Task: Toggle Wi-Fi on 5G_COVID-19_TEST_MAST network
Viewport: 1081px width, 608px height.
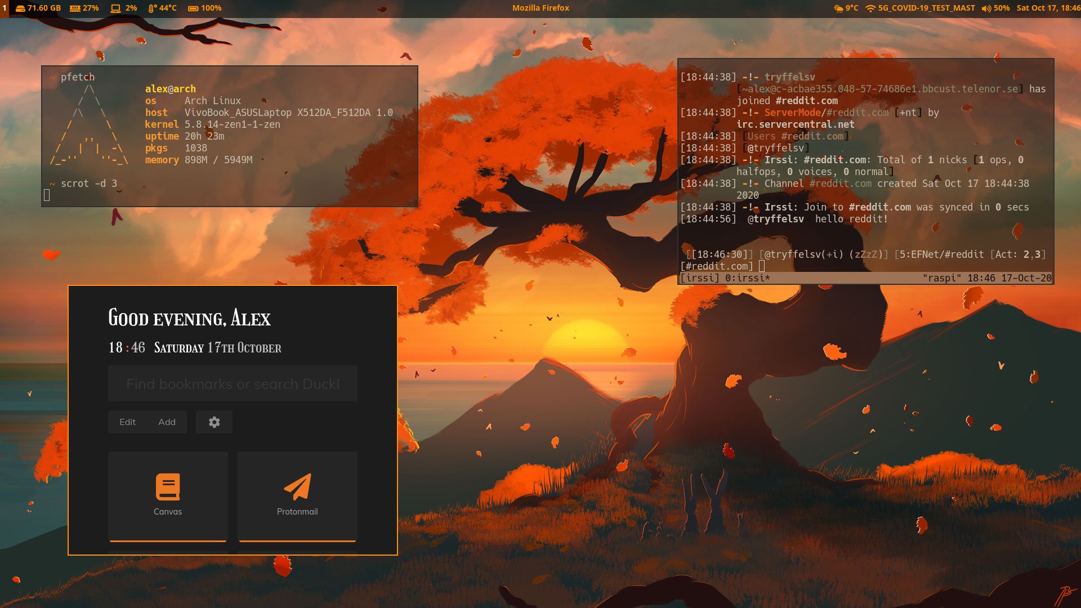Action: point(870,8)
